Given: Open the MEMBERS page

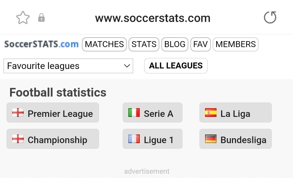Looking at the screenshot, I should [x=235, y=44].
